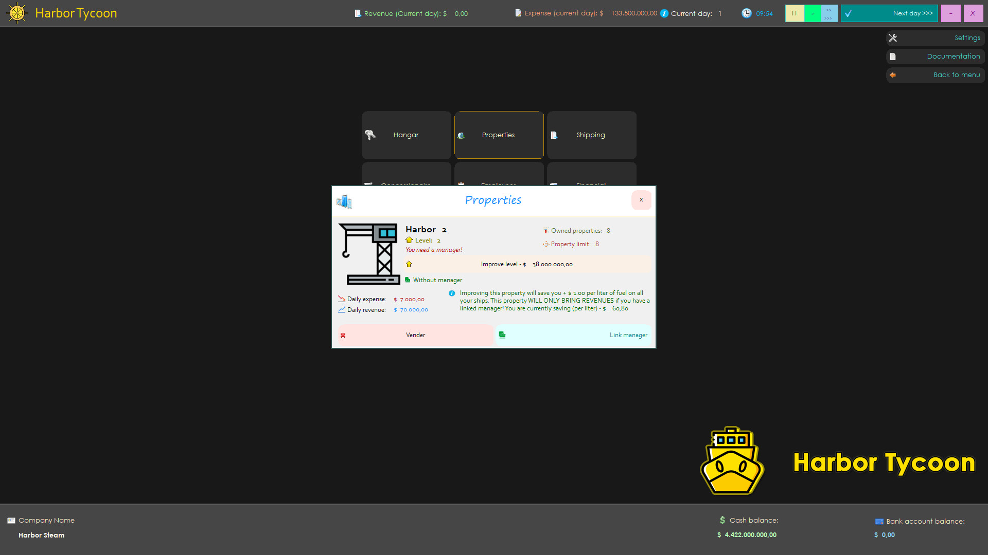
Task: Click the Back to menu arrow icon
Action: (893, 75)
